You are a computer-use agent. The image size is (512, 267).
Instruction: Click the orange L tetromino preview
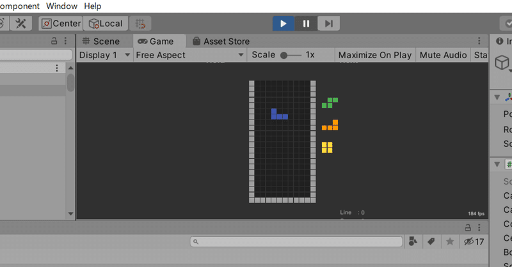point(330,125)
